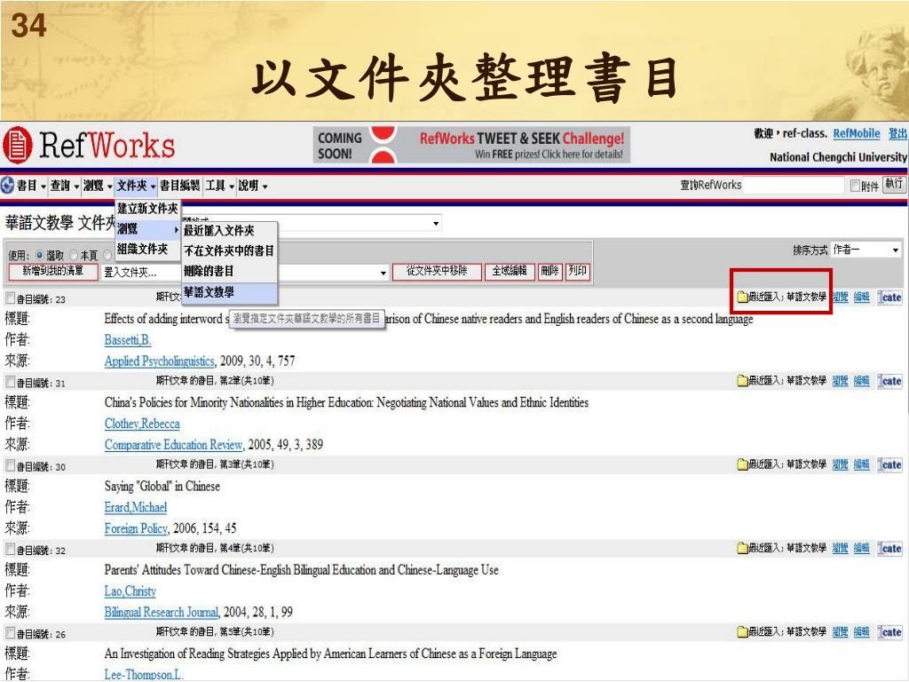The height and width of the screenshot is (682, 909).
Task: Open the dropdown next to folder title
Action: tap(435, 223)
